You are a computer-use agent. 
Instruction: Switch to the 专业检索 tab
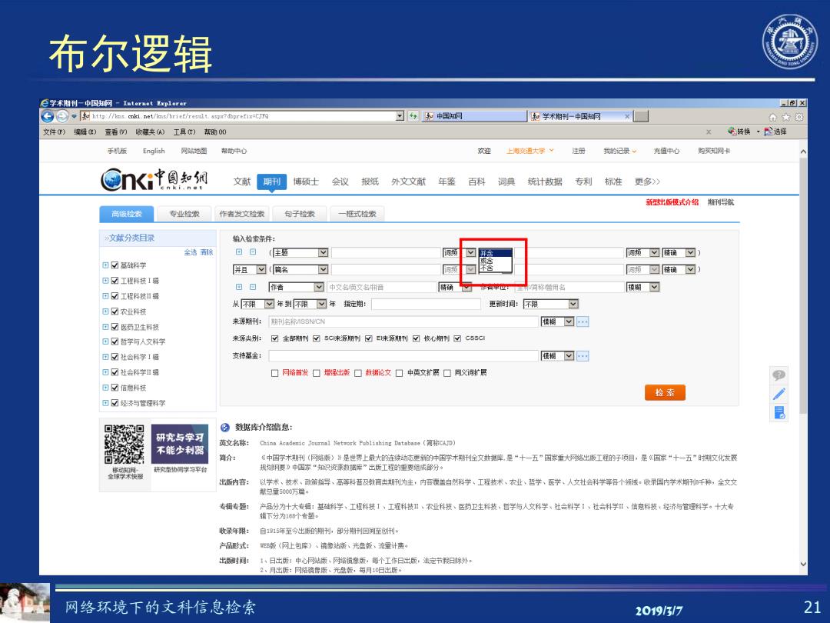(x=184, y=214)
